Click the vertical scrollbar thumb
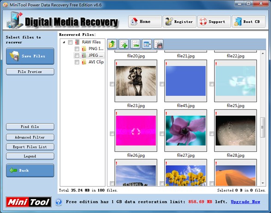Screen dimensions: 271x213 pyautogui.click(x=263, y=127)
